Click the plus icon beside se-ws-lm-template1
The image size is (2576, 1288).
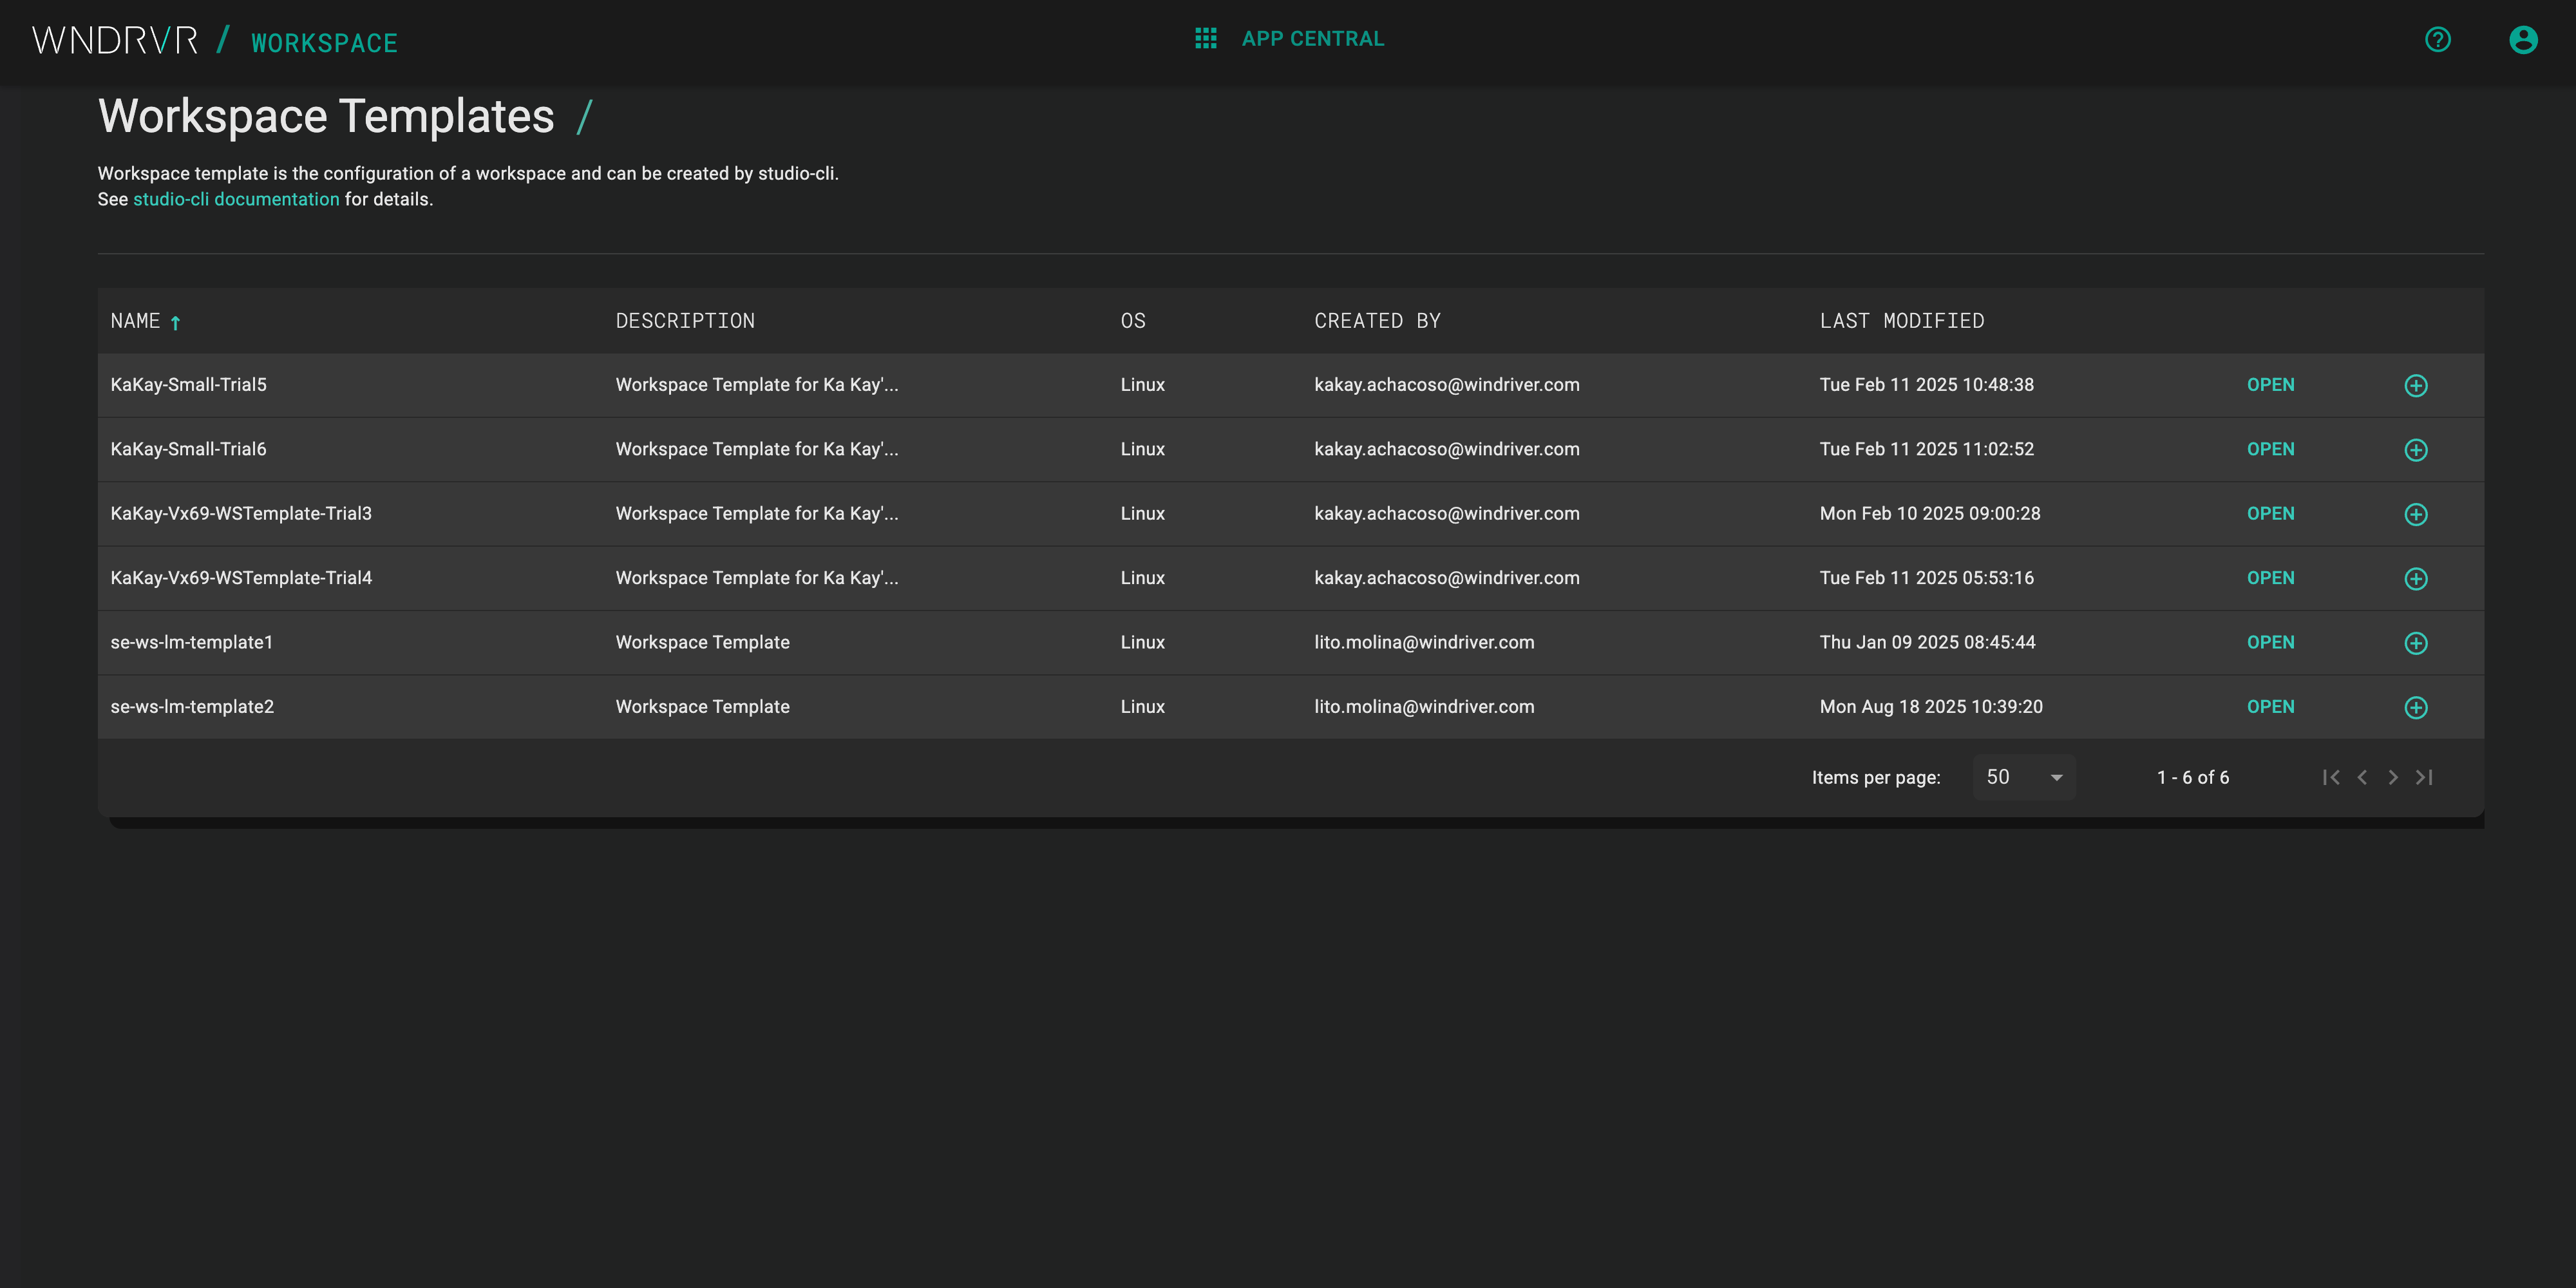click(x=2416, y=643)
